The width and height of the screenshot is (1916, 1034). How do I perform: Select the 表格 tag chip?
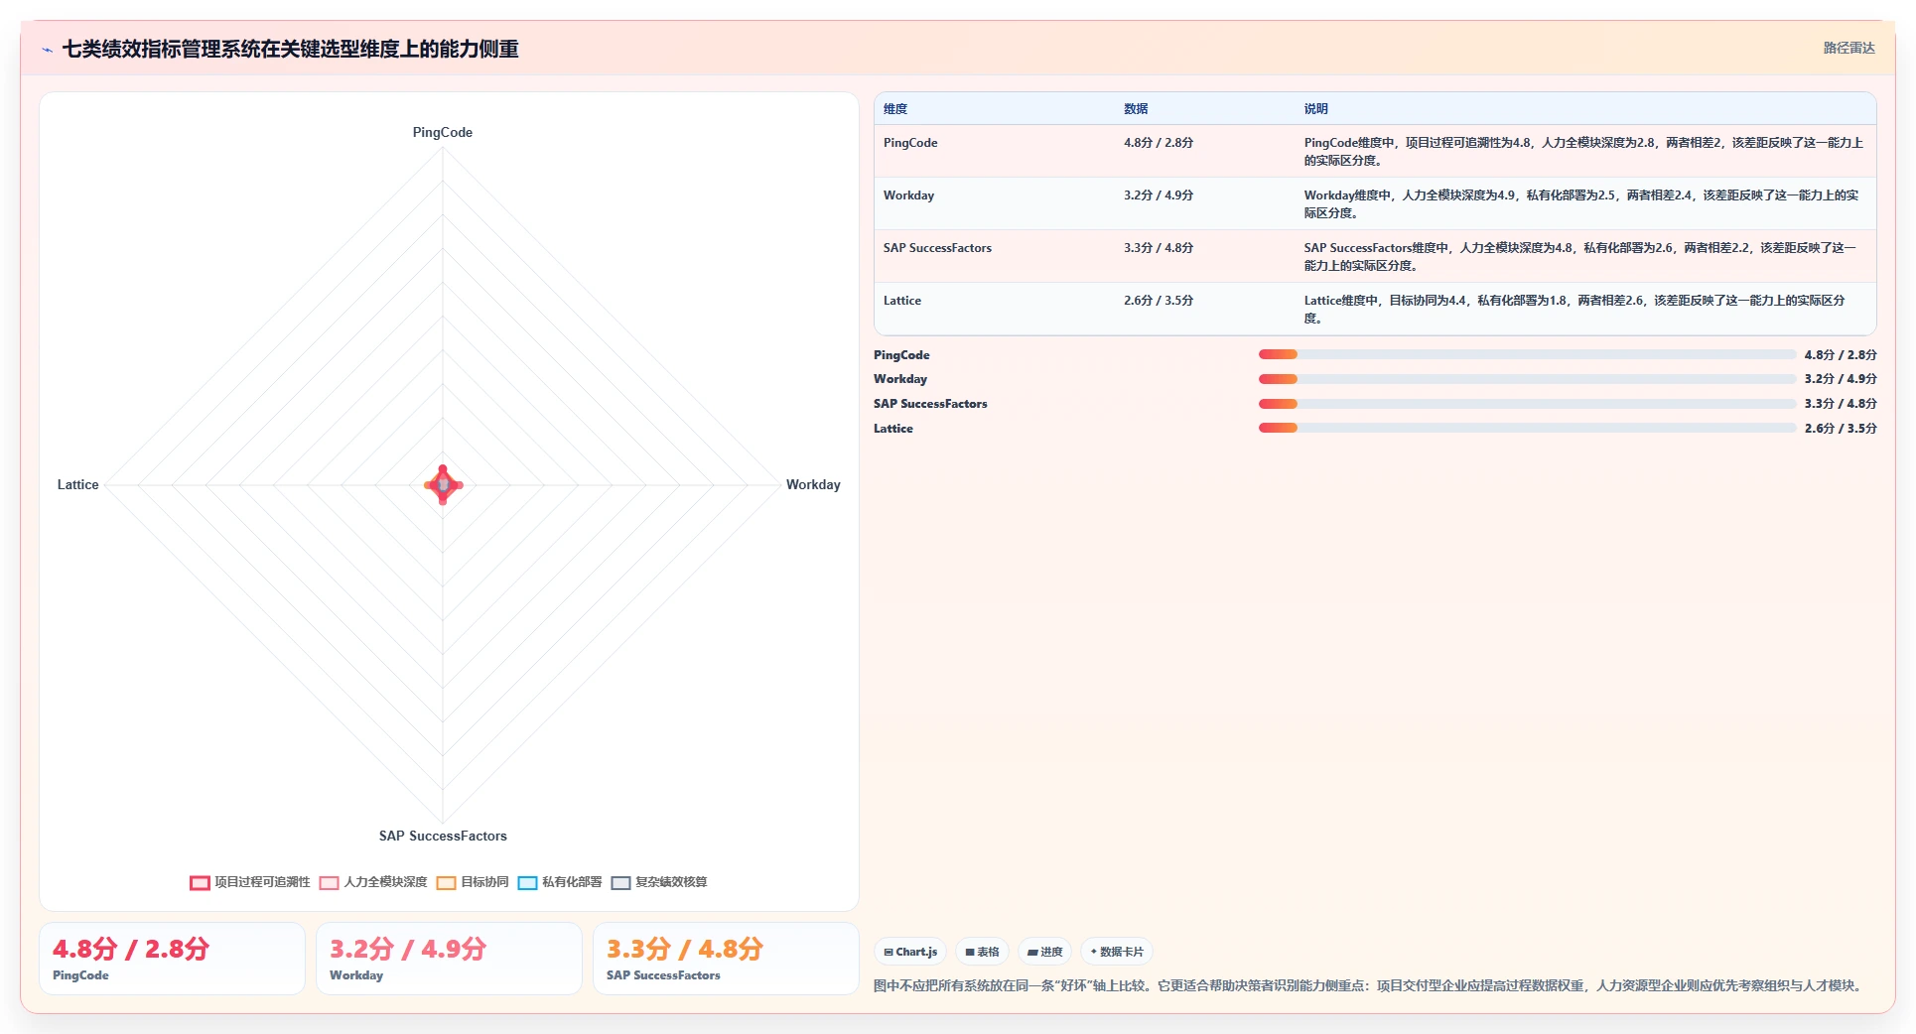pyautogui.click(x=982, y=952)
